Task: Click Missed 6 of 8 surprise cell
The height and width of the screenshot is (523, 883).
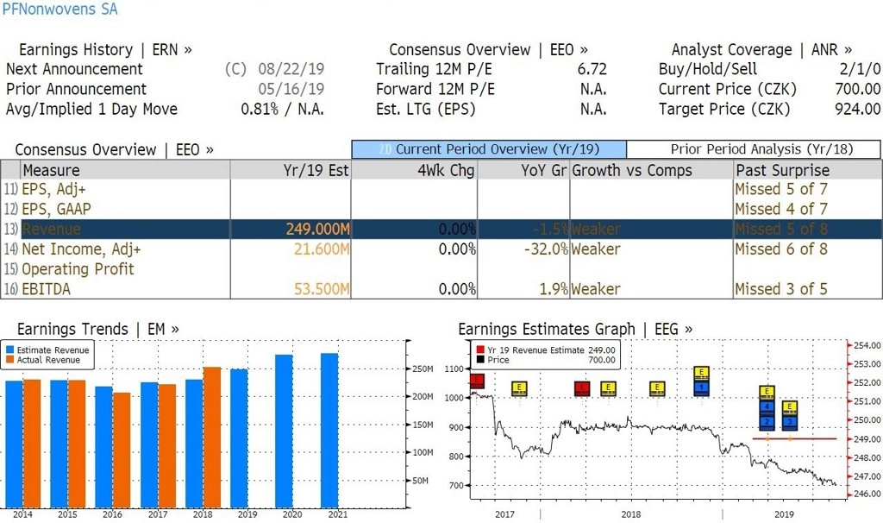Action: (x=781, y=249)
